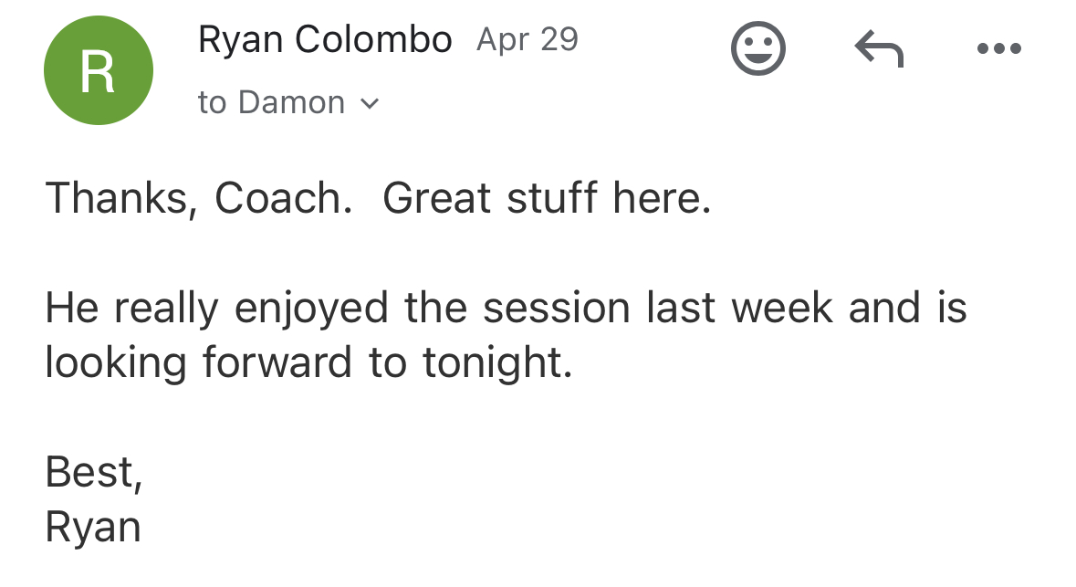Open sender name Ryan Colombo

click(x=324, y=40)
